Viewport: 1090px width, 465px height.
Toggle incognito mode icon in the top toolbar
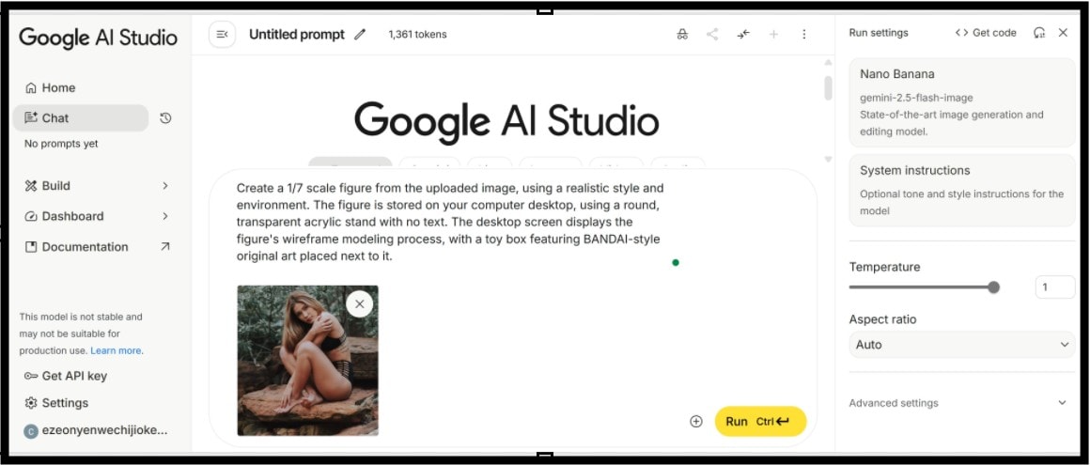682,34
